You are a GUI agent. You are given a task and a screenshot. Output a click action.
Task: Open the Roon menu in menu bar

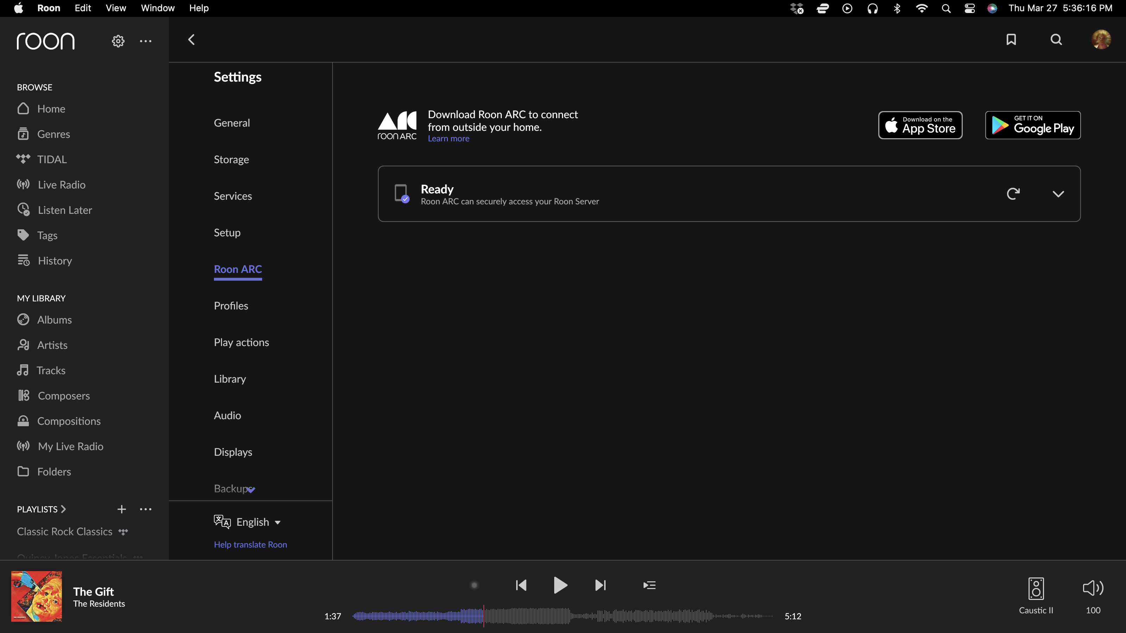49,8
